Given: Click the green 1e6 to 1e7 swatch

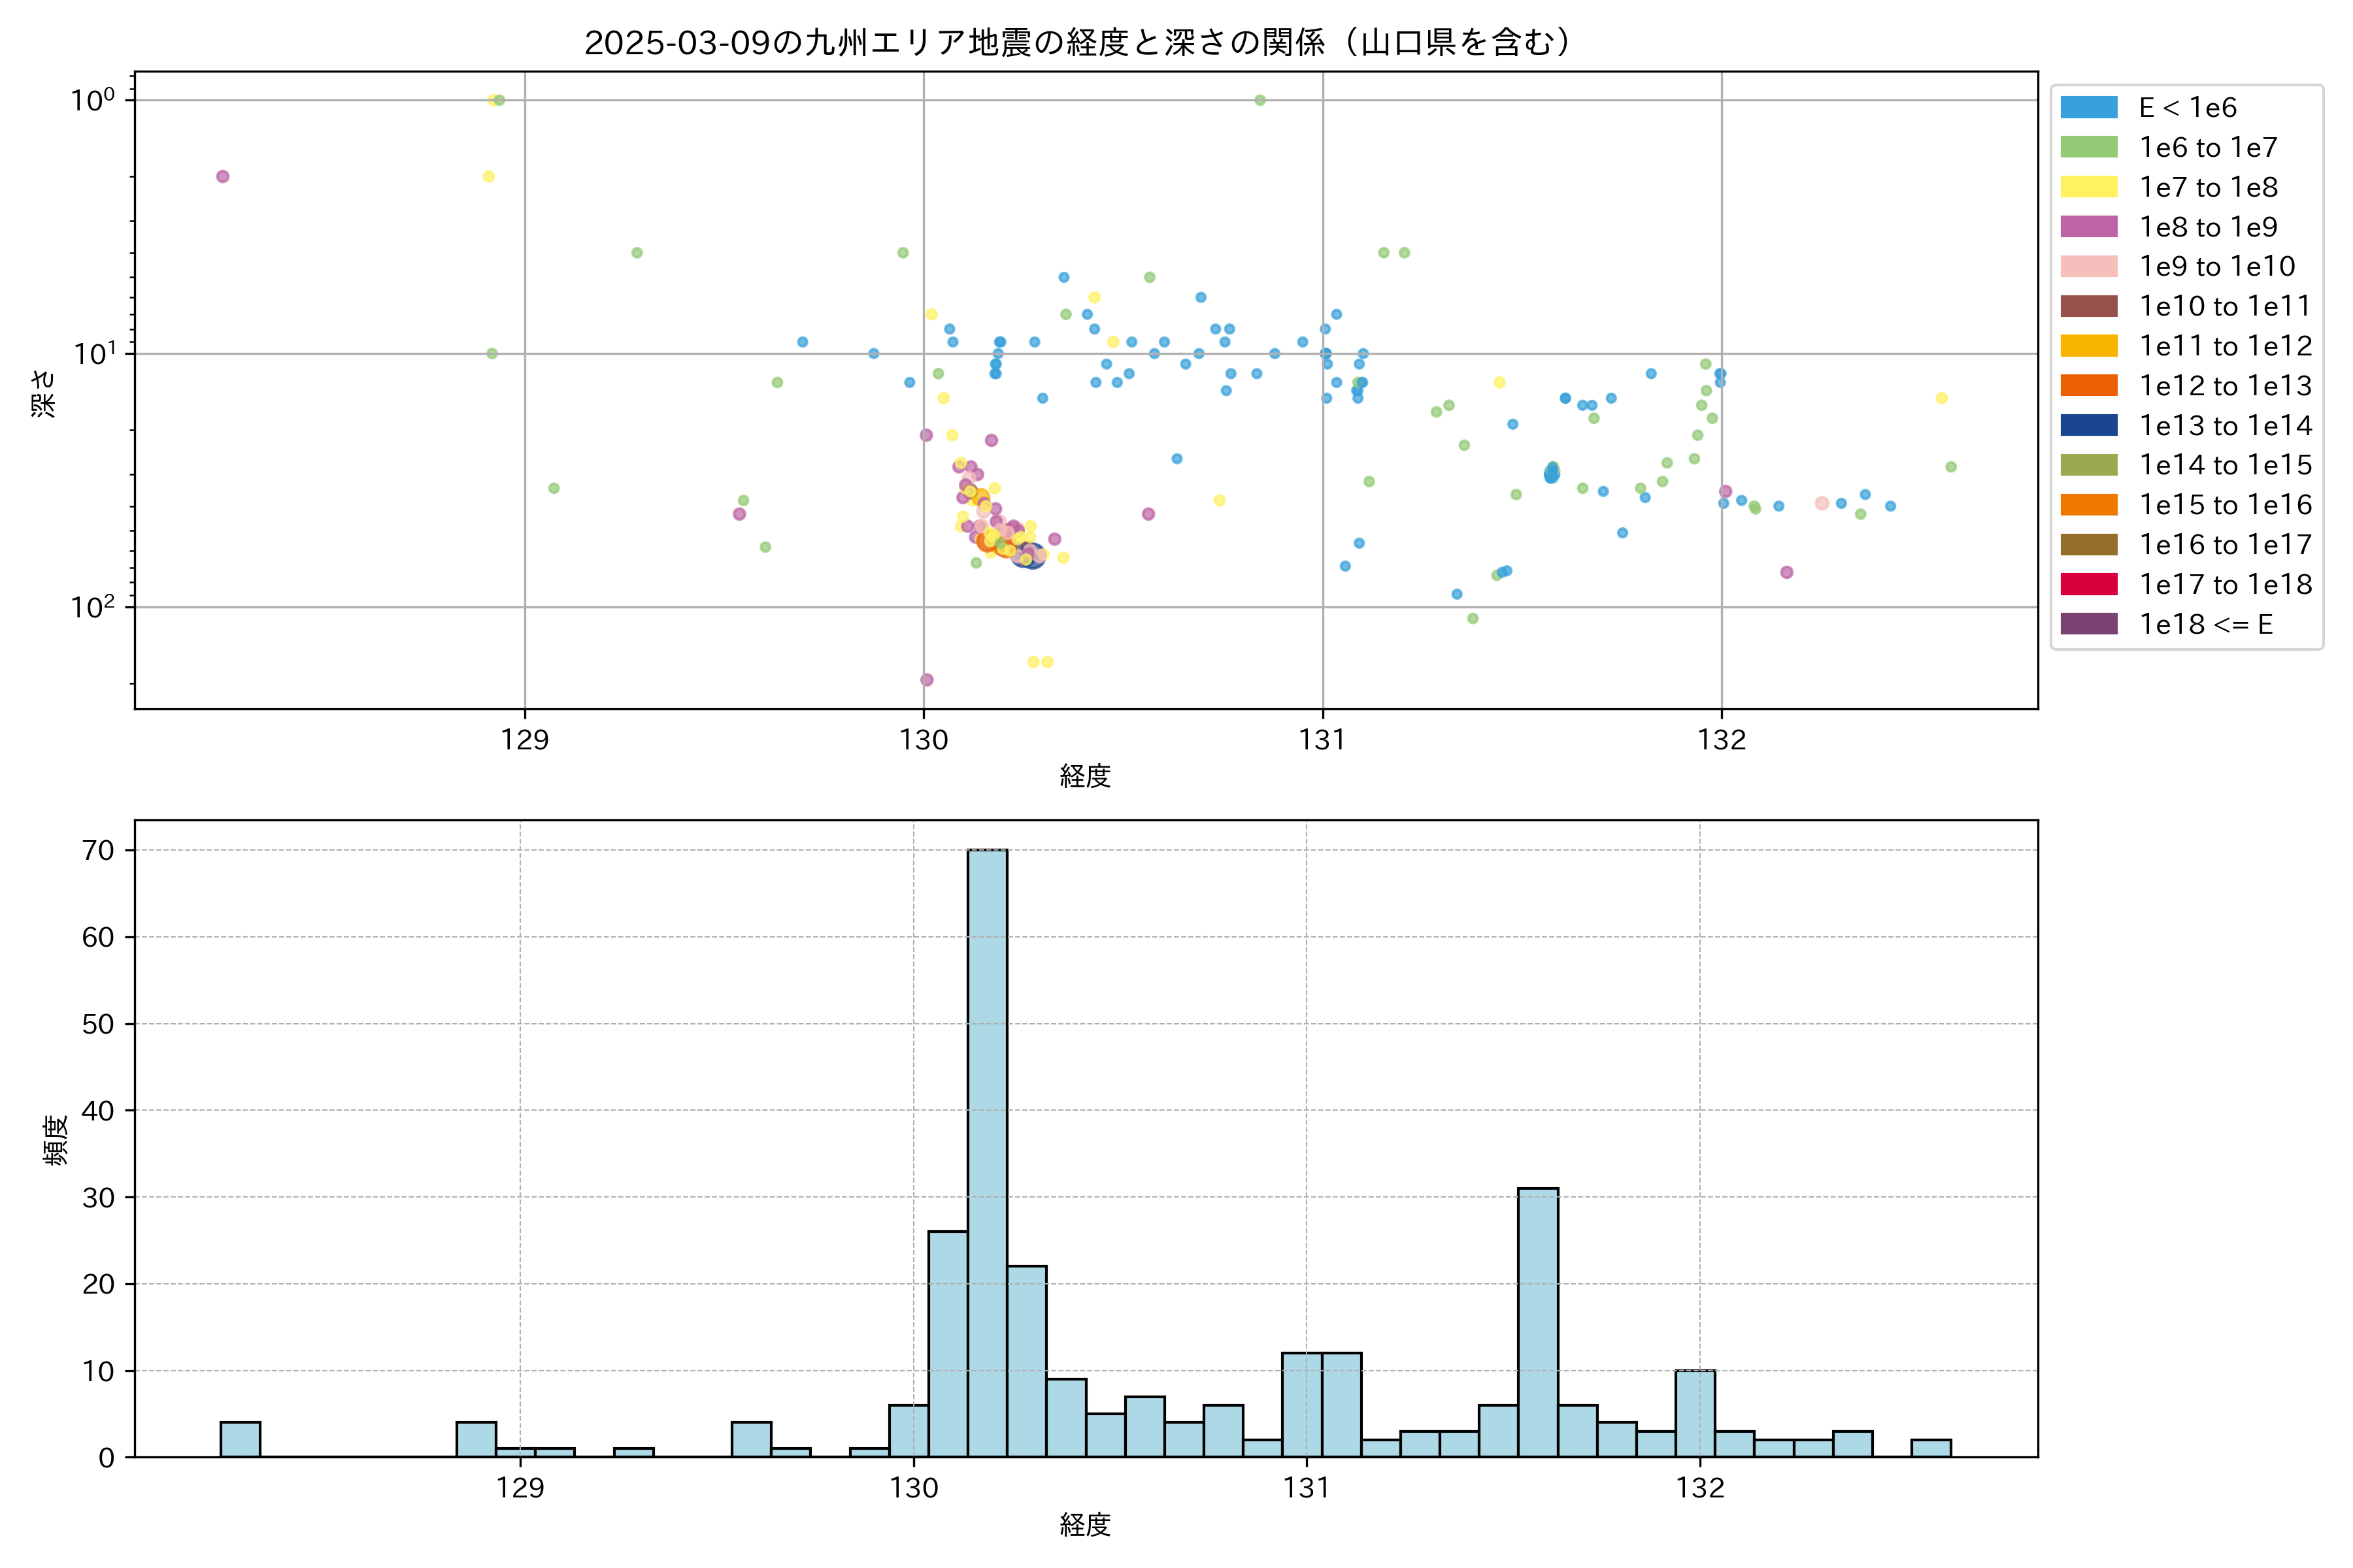Looking at the screenshot, I should (x=2088, y=147).
